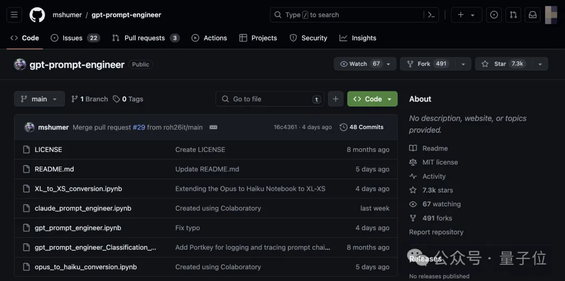Open the user avatar in top right
Screen dimensions: 565x281
point(550,15)
